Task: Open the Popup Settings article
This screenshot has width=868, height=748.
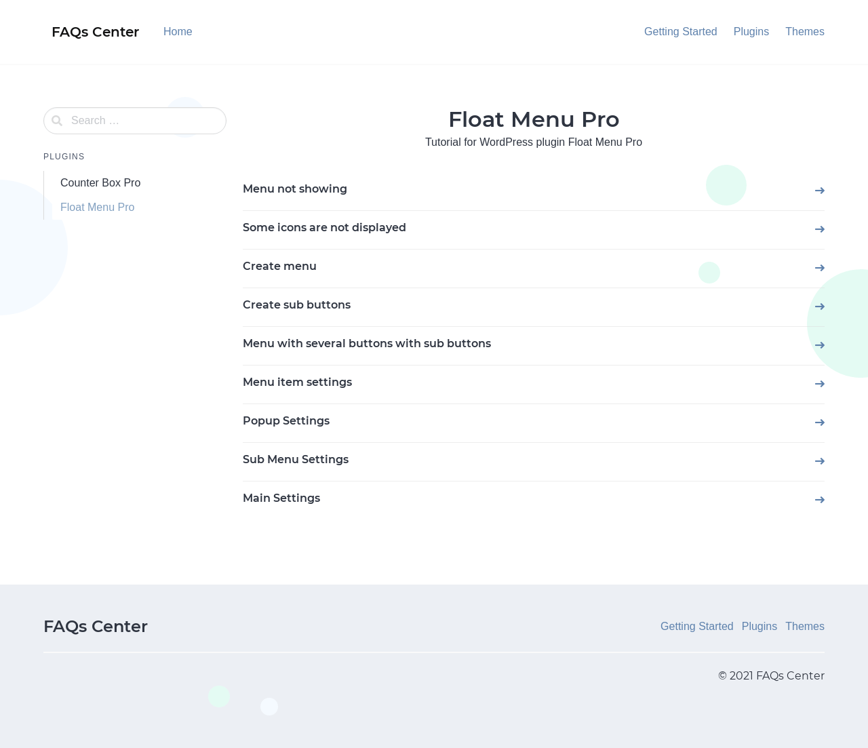Action: [286, 421]
